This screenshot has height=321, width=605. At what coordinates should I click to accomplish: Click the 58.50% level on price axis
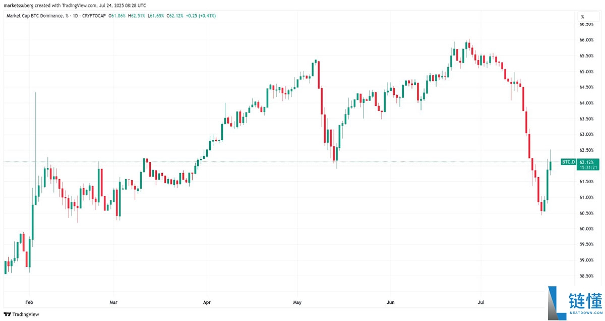(586, 276)
